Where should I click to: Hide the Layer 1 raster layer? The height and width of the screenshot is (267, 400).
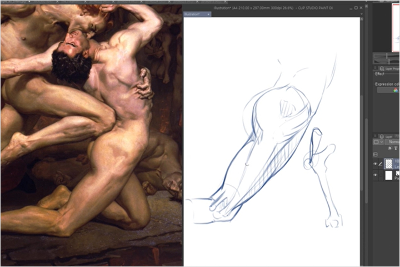pos(375,164)
